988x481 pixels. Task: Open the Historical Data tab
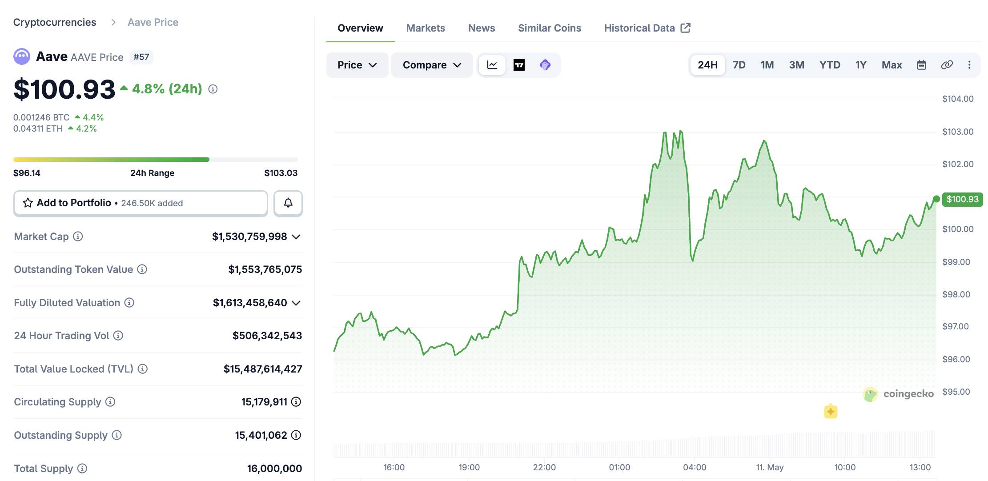tap(647, 28)
